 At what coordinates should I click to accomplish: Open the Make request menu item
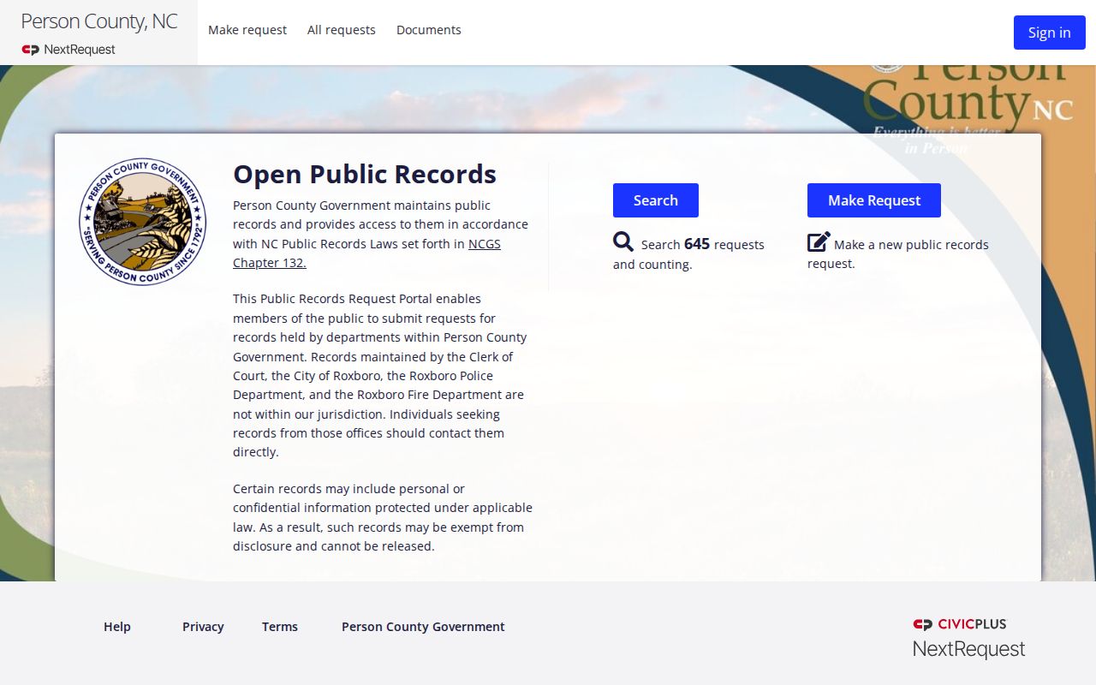(x=247, y=30)
